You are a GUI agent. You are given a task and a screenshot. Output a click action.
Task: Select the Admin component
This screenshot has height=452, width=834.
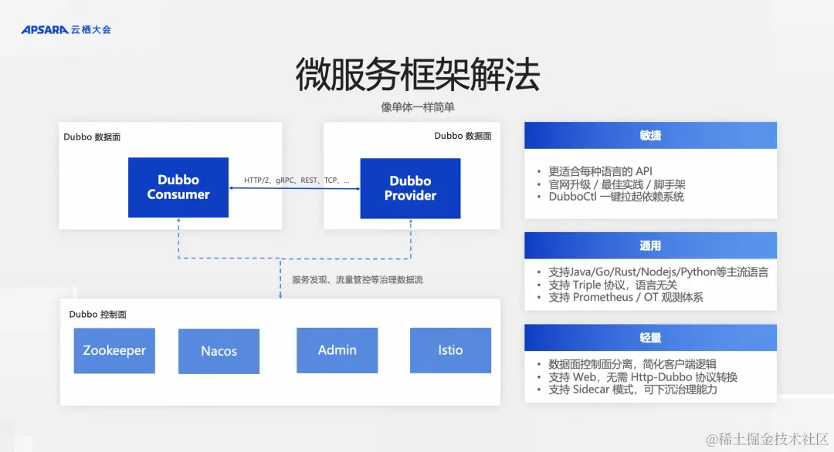pos(337,350)
